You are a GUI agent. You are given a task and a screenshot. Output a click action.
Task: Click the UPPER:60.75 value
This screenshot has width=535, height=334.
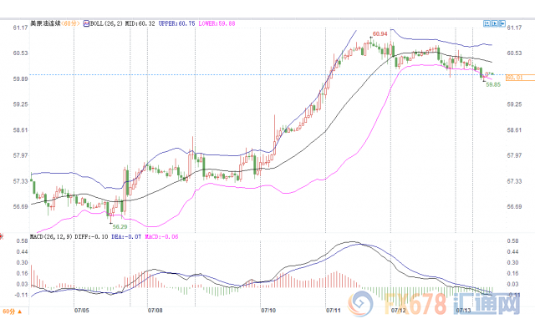coord(176,23)
